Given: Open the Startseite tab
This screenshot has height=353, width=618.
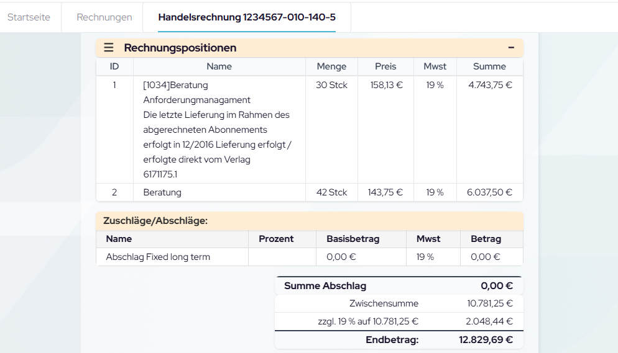Looking at the screenshot, I should (x=29, y=17).
